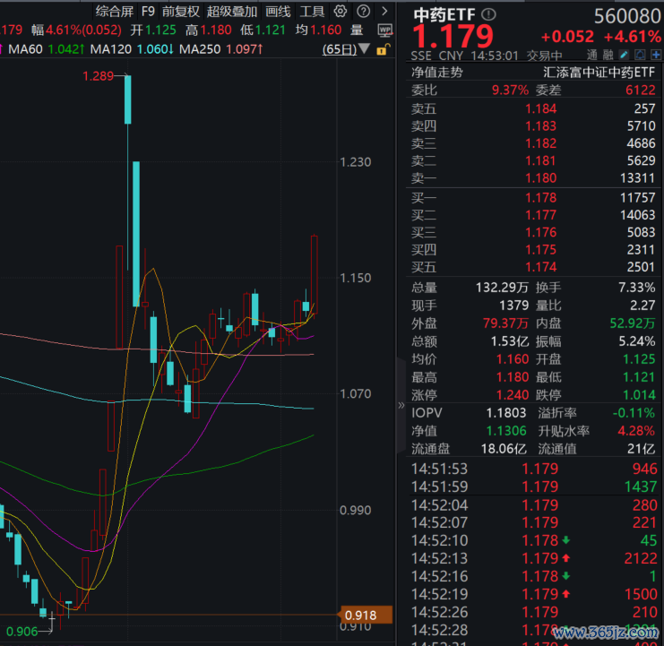Toggle 超级叠加 overlay on chart

click(x=231, y=12)
